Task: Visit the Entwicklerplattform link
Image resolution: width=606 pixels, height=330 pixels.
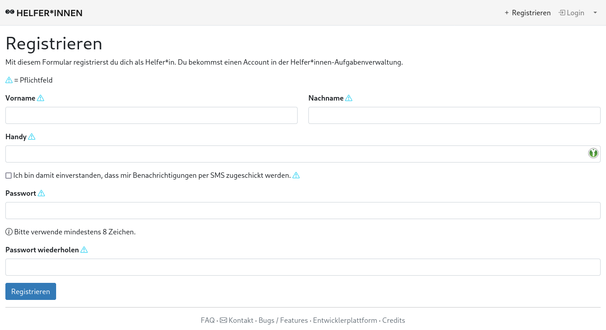Action: click(x=345, y=321)
